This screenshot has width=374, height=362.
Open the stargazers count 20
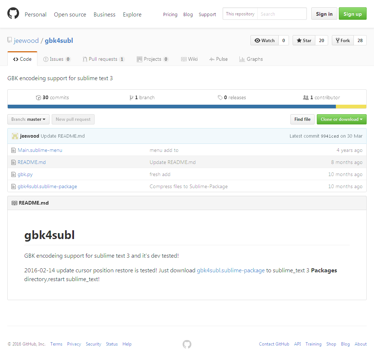point(322,41)
